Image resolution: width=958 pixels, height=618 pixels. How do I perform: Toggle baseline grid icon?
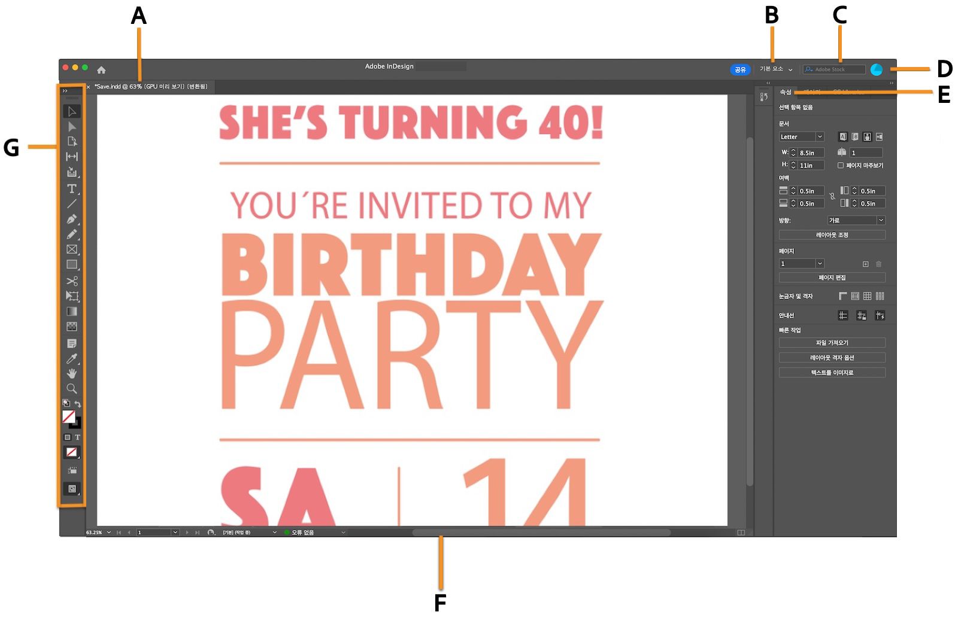[x=855, y=296]
